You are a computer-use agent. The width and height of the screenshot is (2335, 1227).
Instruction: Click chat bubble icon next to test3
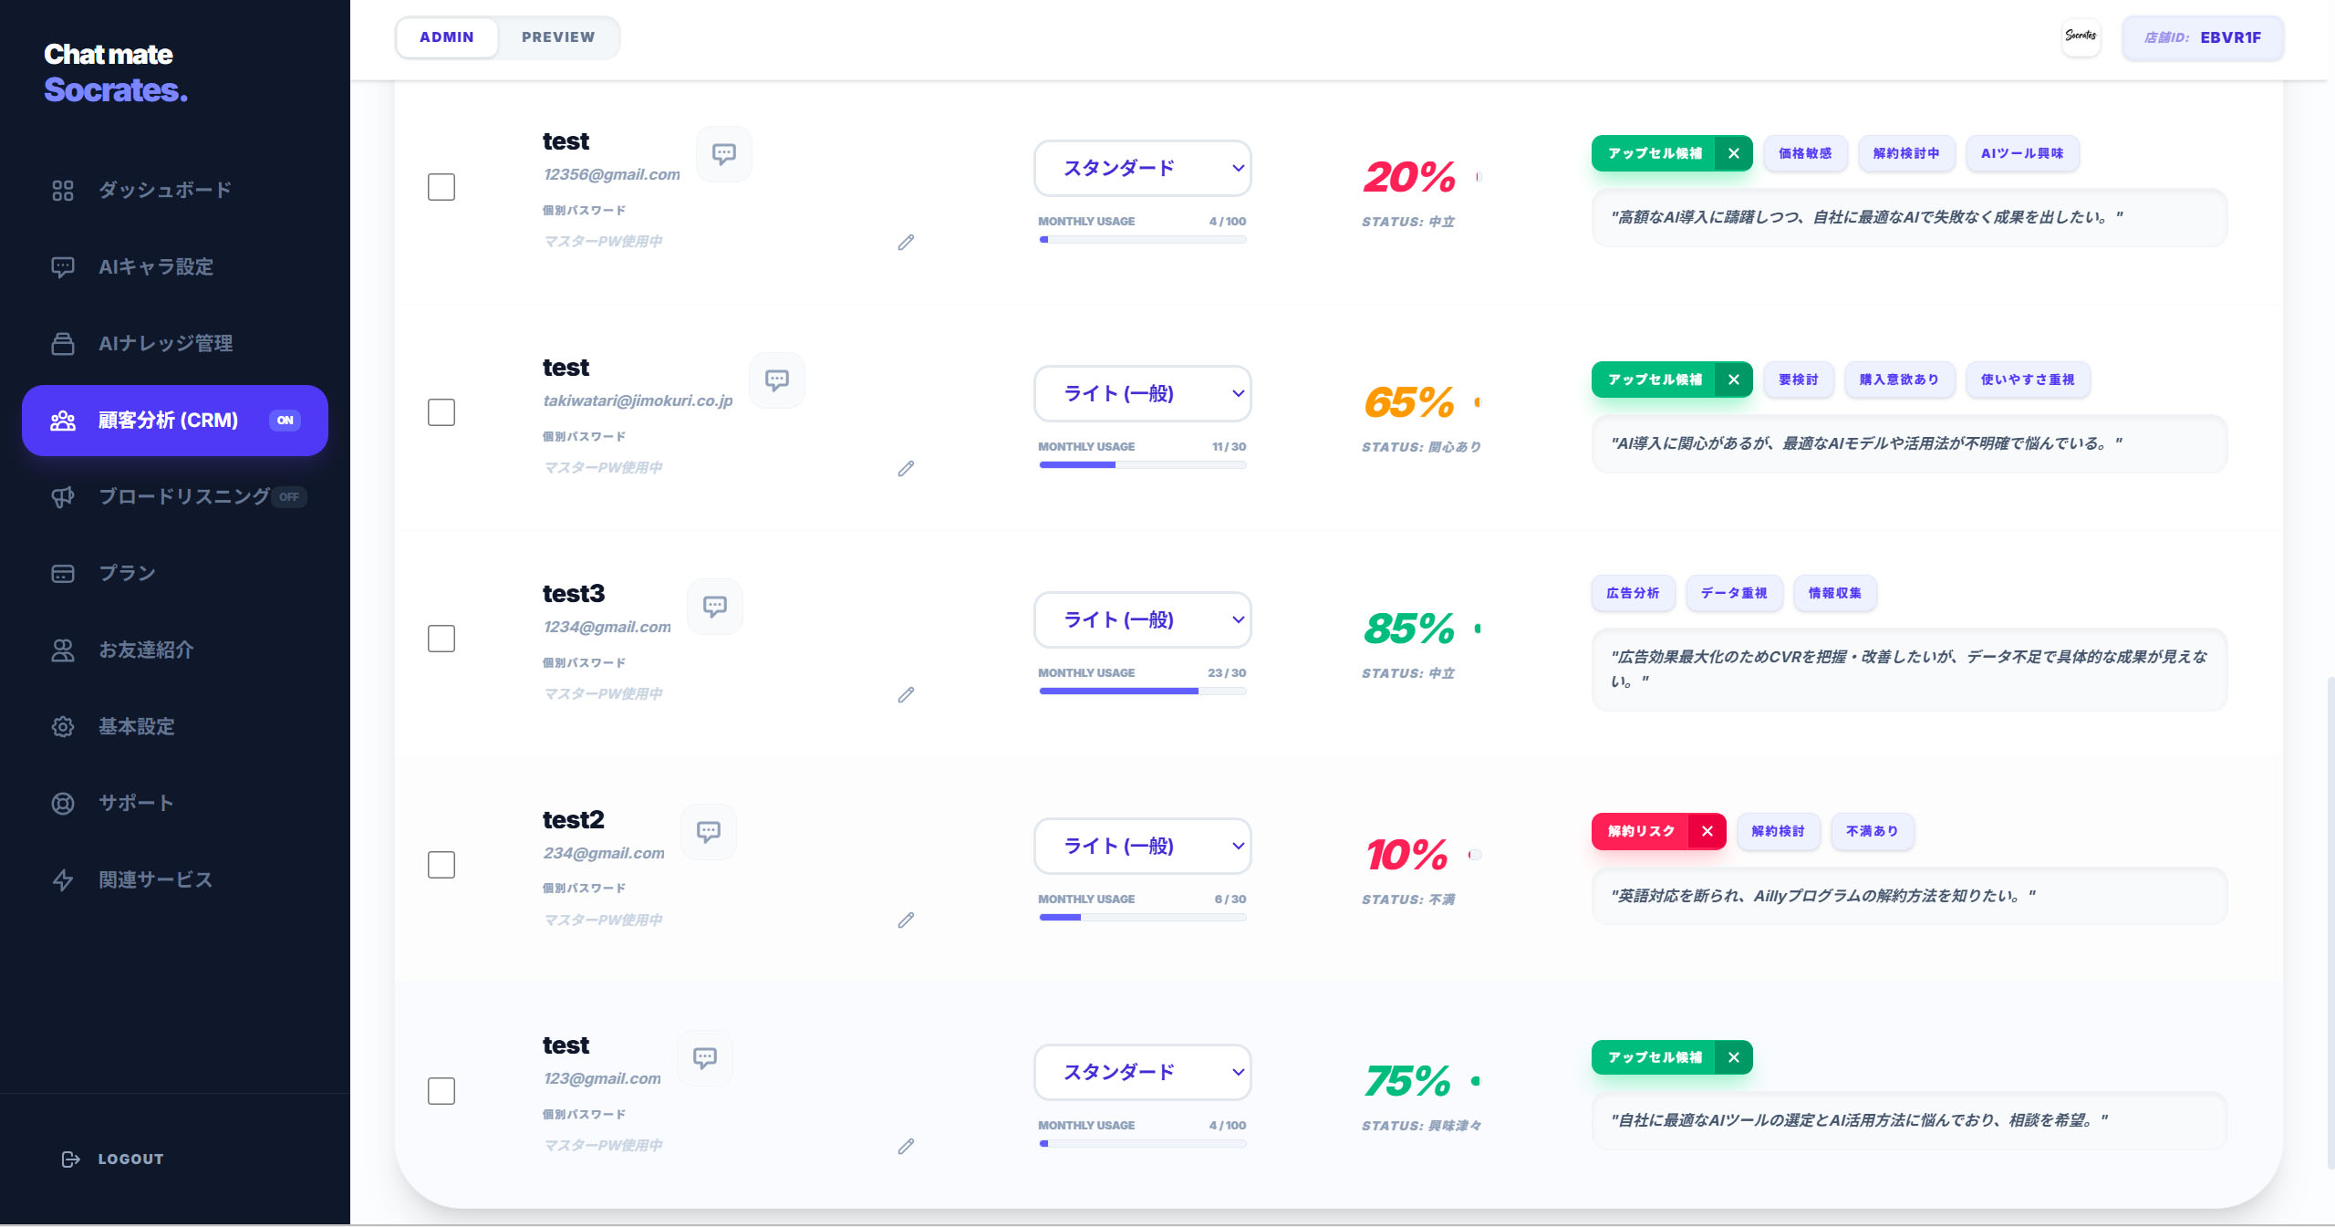tap(715, 607)
